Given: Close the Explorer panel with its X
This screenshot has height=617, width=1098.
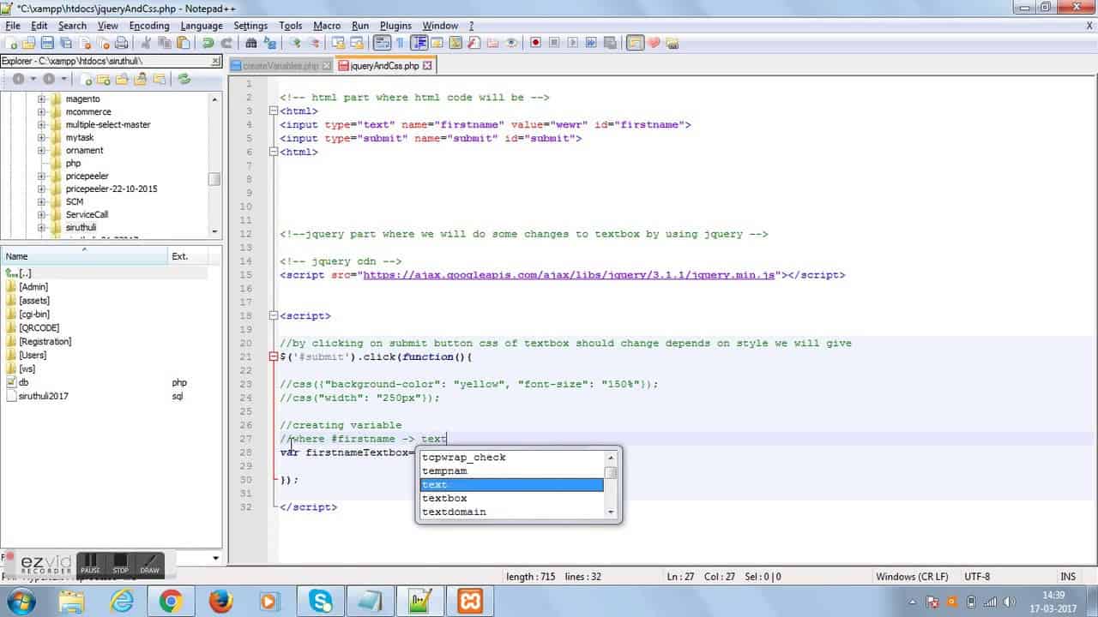Looking at the screenshot, I should coord(216,61).
